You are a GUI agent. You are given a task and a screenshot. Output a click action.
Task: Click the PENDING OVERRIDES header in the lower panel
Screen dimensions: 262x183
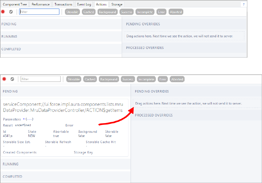196,91
